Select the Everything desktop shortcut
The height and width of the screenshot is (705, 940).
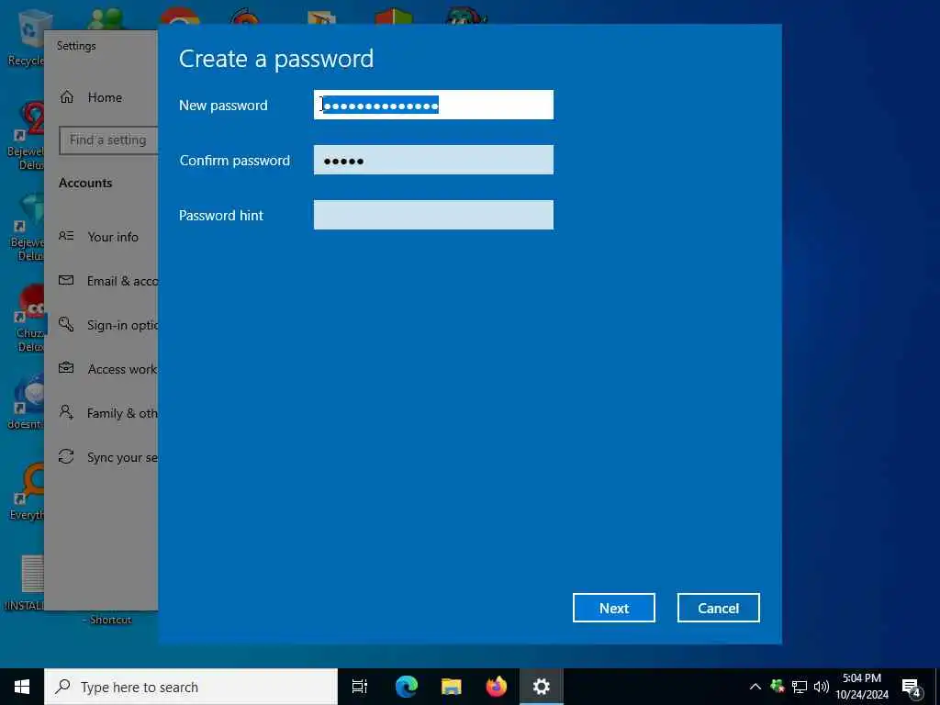pos(25,492)
